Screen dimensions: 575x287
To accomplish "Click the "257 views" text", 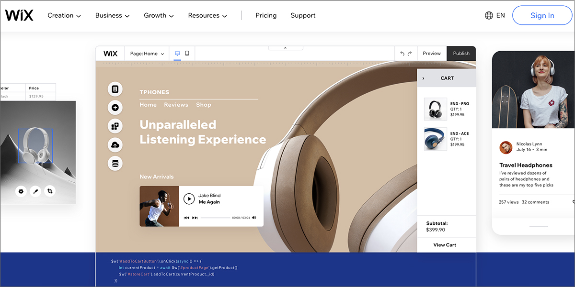I will pyautogui.click(x=509, y=202).
